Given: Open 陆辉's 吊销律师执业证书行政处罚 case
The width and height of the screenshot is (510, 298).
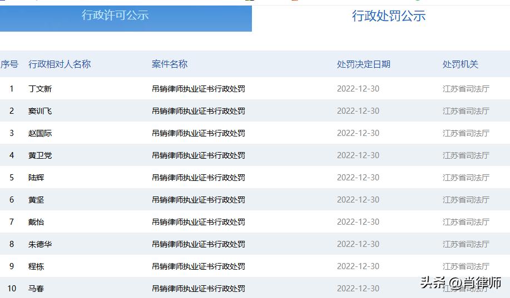Looking at the screenshot, I should click(x=199, y=178).
